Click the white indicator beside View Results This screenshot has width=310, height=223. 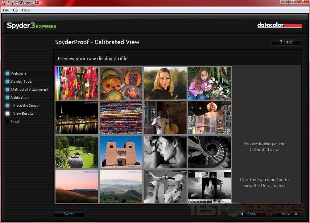point(7,114)
